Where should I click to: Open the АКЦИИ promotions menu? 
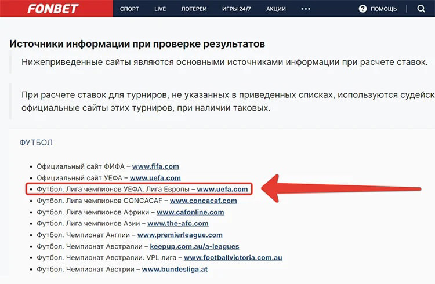[275, 9]
